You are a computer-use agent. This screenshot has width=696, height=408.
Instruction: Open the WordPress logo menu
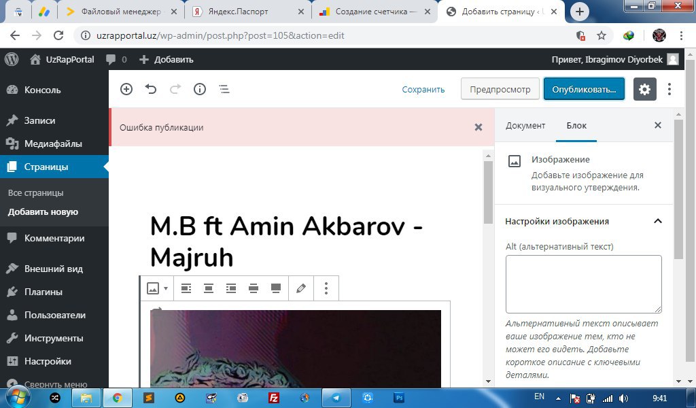click(x=12, y=59)
